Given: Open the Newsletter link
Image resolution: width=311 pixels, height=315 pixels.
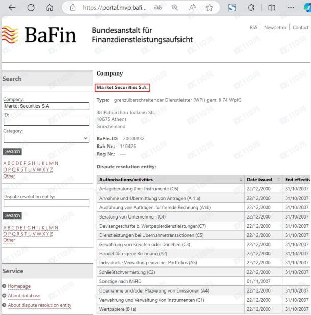Looking at the screenshot, I should [x=275, y=27].
